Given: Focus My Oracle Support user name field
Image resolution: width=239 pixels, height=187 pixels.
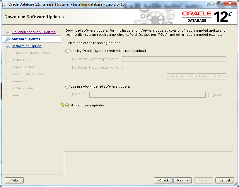Looking at the screenshot, I should click(174, 59).
